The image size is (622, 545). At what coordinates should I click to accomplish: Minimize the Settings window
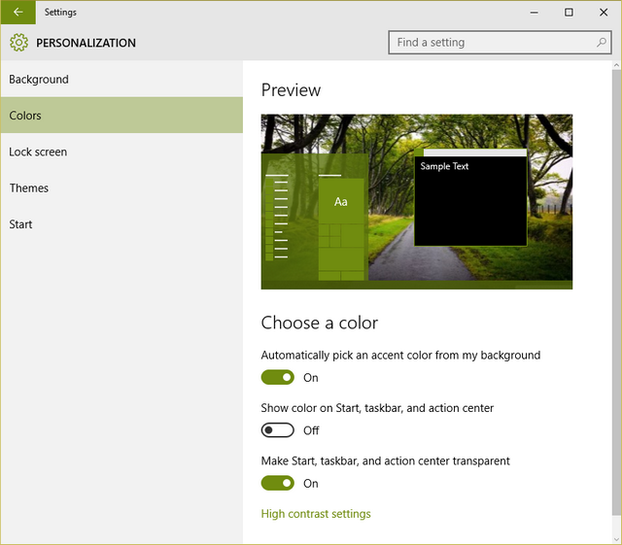click(x=535, y=13)
